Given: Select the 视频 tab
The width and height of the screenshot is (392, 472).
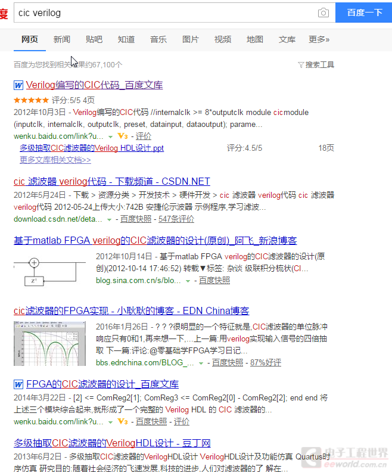Looking at the screenshot, I should pos(223,39).
